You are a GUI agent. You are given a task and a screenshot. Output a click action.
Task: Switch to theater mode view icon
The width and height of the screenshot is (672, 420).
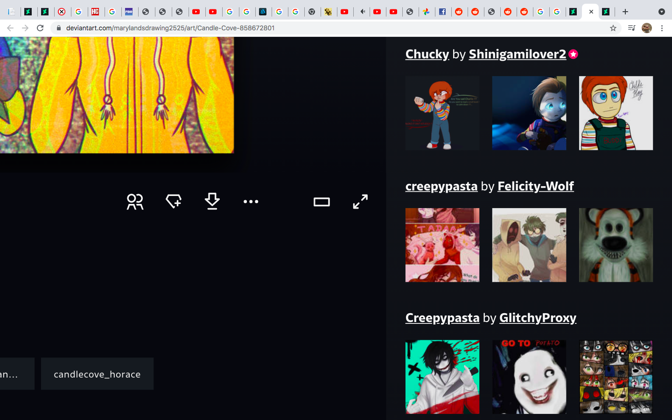pyautogui.click(x=322, y=202)
